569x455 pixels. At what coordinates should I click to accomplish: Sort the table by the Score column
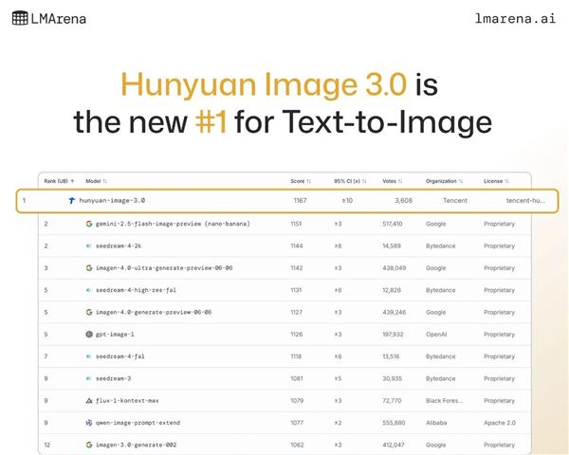pyautogui.click(x=301, y=181)
